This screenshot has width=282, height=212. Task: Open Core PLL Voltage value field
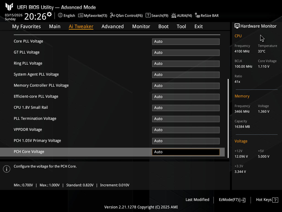186,42
